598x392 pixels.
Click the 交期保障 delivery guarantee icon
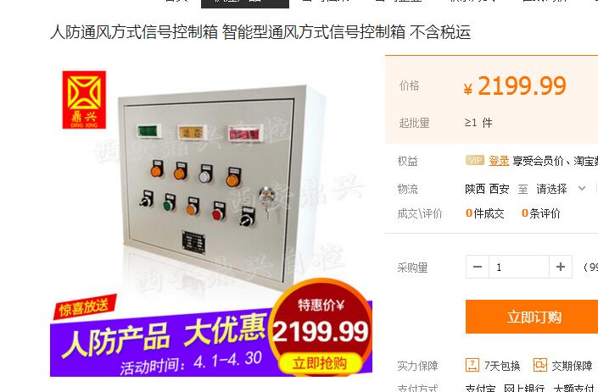point(540,366)
